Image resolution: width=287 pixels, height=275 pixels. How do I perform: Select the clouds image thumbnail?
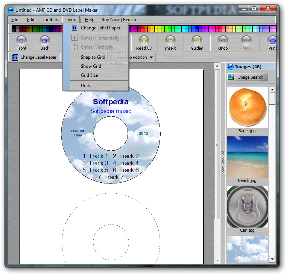(247, 249)
